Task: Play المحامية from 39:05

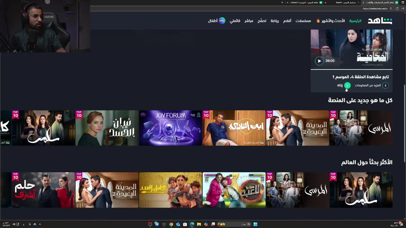Action: pos(319,61)
